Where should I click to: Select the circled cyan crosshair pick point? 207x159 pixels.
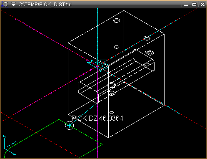click(x=69, y=125)
